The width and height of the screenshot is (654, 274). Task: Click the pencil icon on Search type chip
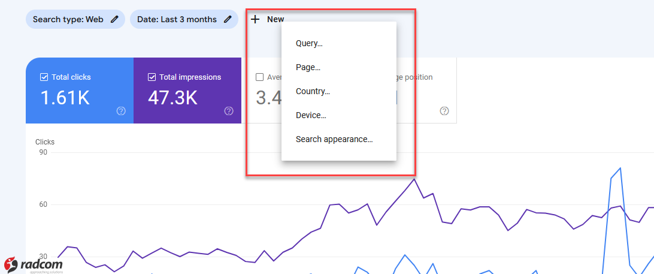pyautogui.click(x=114, y=19)
